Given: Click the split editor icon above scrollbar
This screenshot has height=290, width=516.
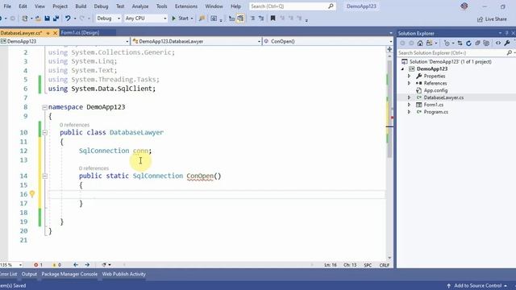Looking at the screenshot, I should point(389,49).
